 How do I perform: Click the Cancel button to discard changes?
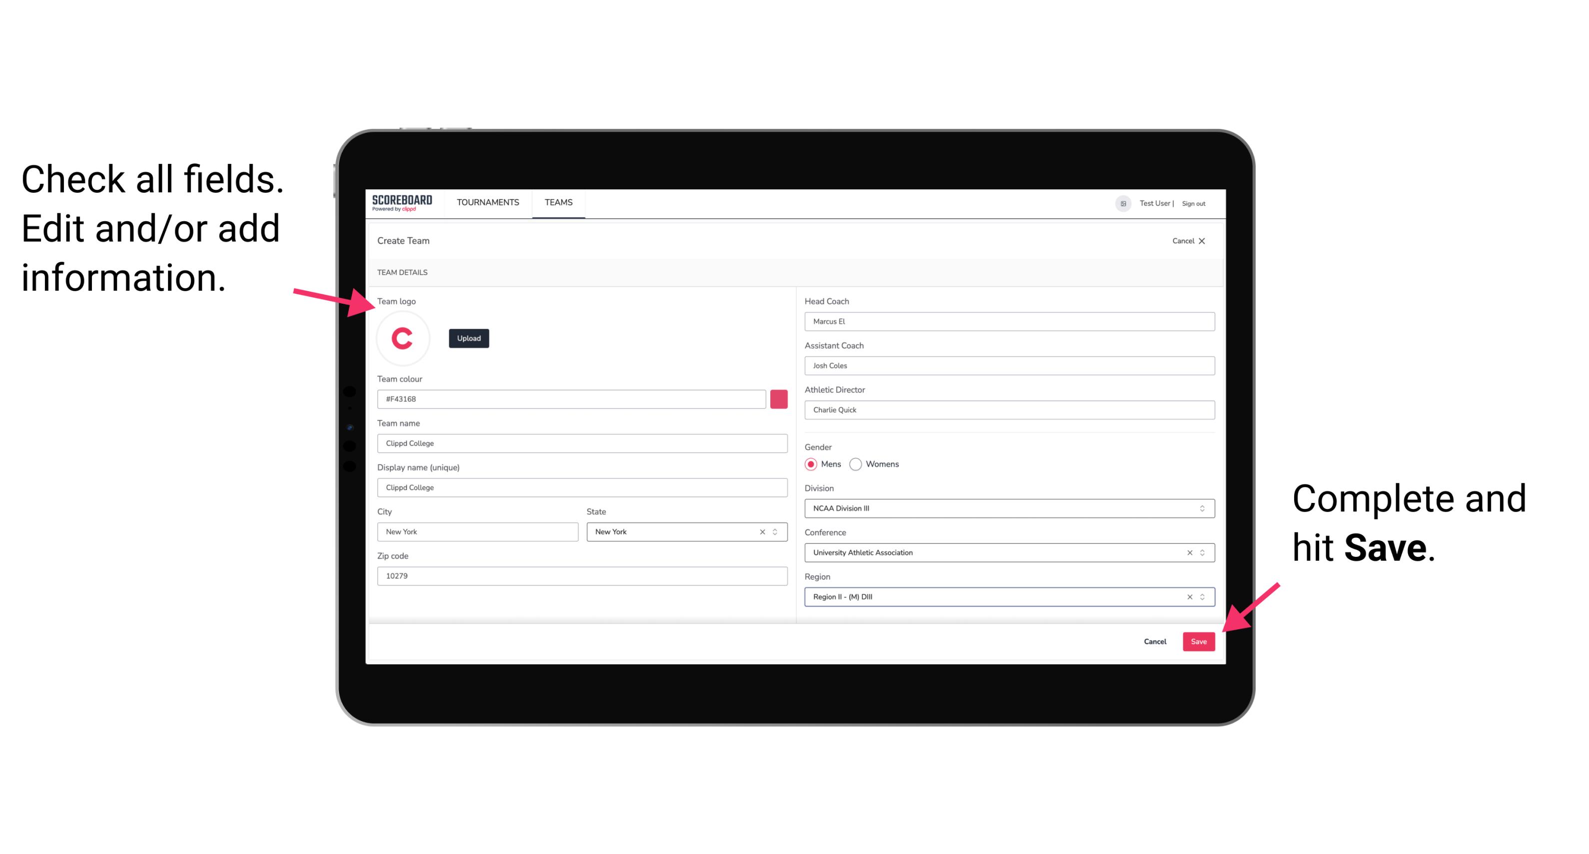[x=1157, y=640]
